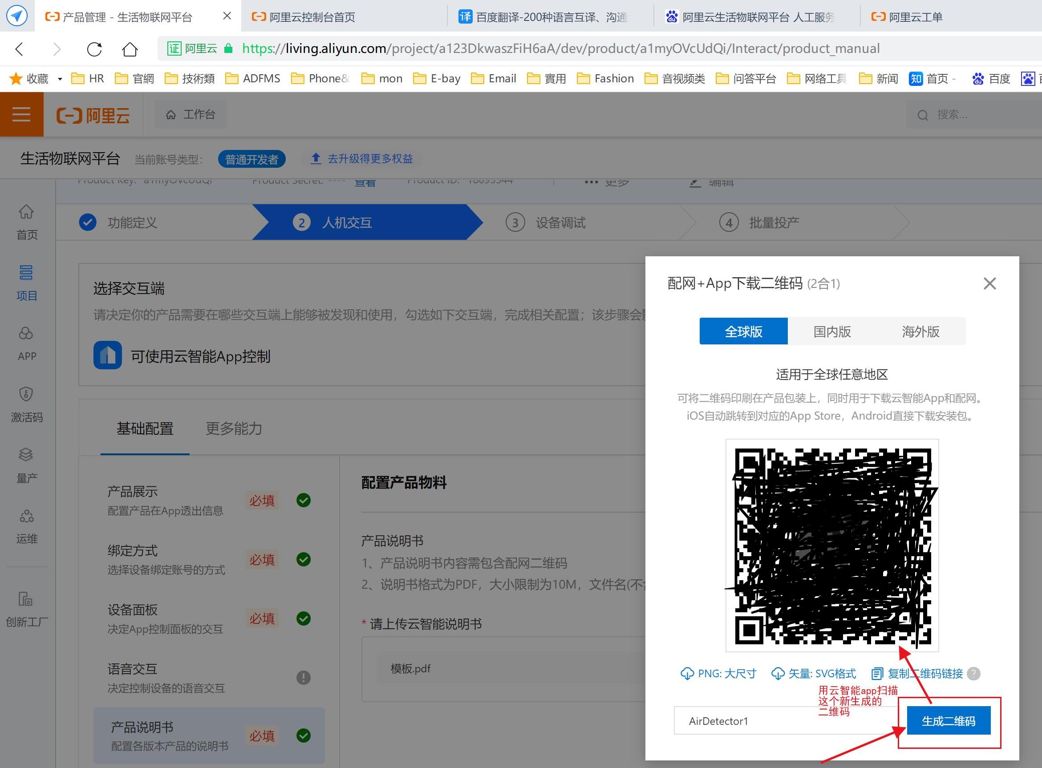Close the 产品管理 browser tab

click(227, 16)
